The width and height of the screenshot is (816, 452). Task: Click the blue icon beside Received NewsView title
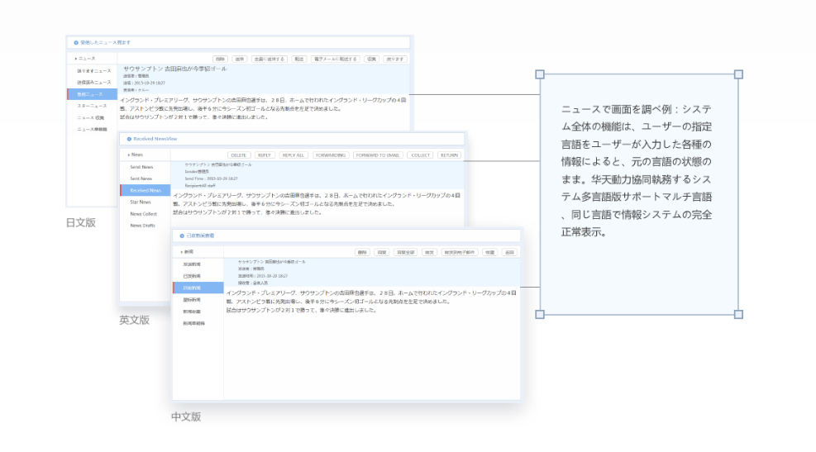pyautogui.click(x=129, y=139)
